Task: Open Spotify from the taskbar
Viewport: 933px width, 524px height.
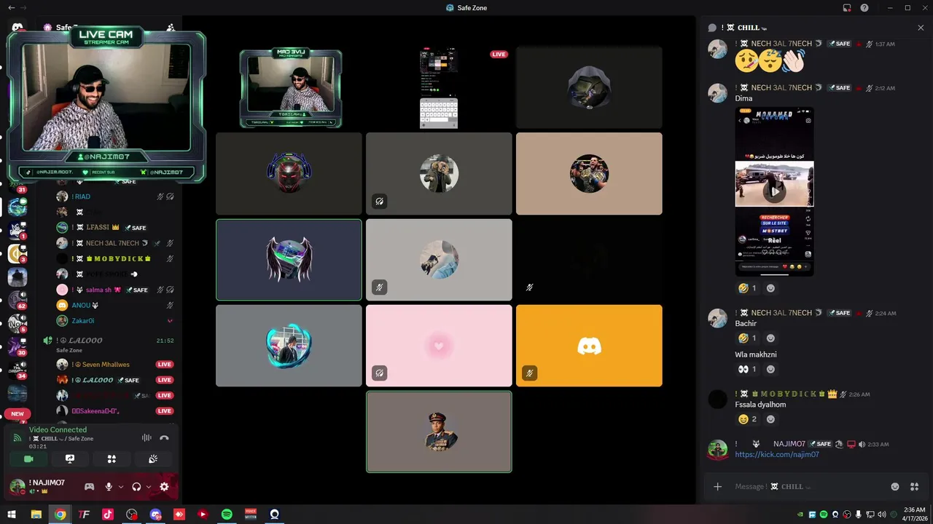Action: click(x=227, y=515)
